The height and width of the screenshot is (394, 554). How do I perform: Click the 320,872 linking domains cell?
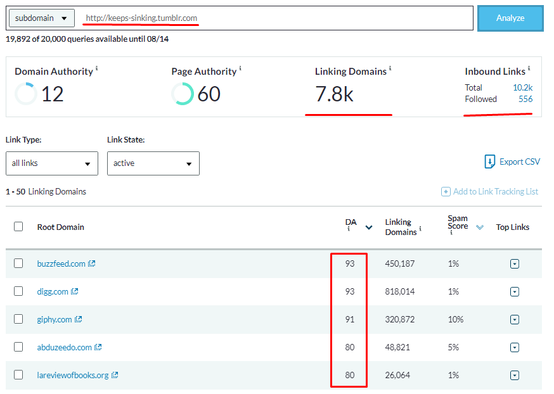[x=399, y=319]
